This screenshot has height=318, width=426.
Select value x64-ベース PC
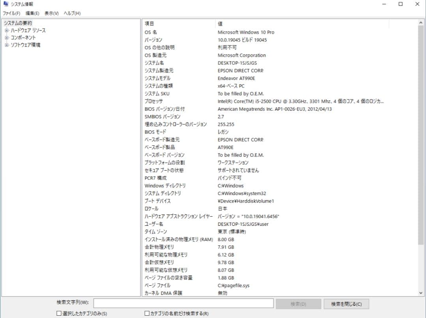231,86
